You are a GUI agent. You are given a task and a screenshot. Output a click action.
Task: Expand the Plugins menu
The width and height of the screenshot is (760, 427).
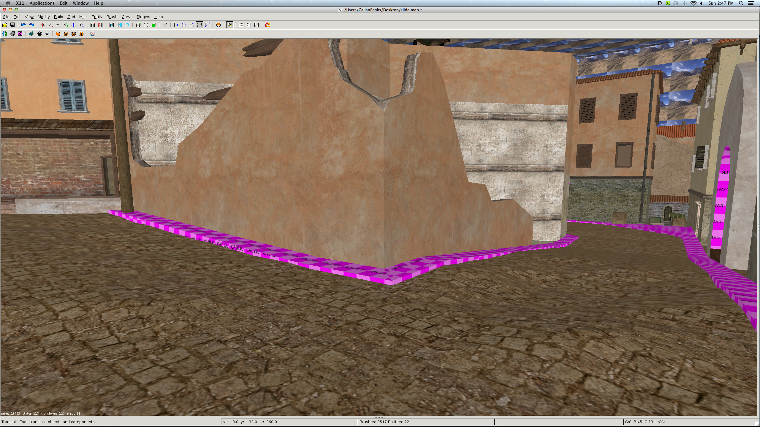[143, 17]
